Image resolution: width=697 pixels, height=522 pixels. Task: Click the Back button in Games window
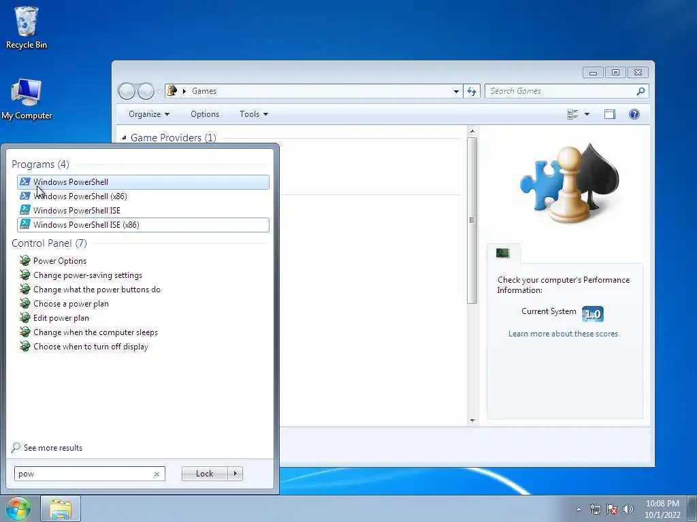(x=127, y=92)
